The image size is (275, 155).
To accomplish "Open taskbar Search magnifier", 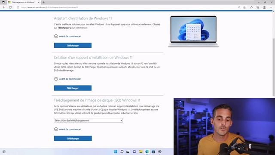I will click(122, 152).
